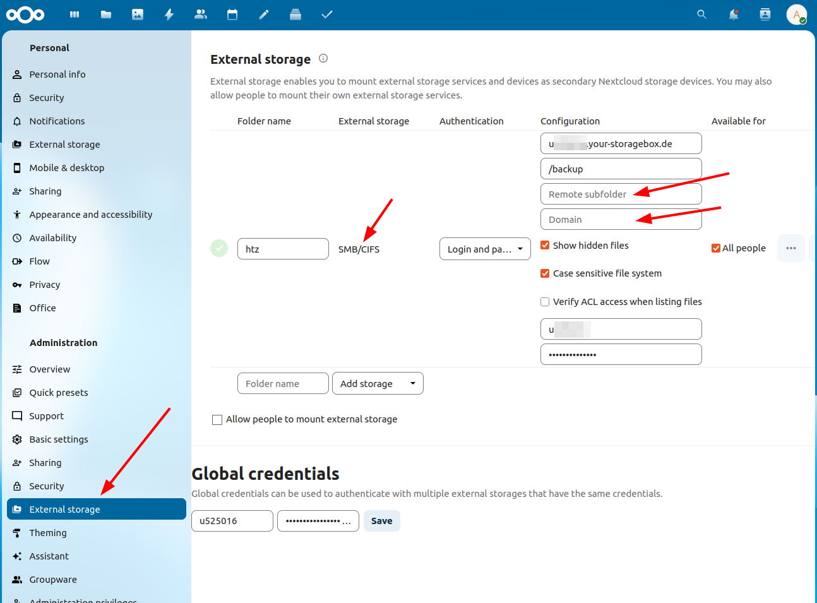The width and height of the screenshot is (817, 603).
Task: Uncheck Show hidden files checkbox
Action: coord(545,246)
